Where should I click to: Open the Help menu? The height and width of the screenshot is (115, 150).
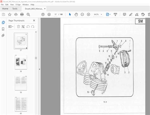32,5
